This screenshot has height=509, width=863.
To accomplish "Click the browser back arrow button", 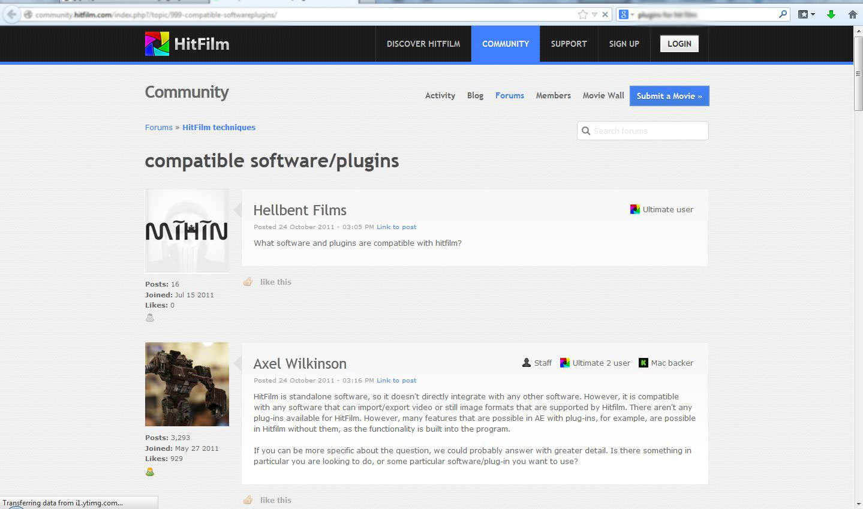I will 11,14.
